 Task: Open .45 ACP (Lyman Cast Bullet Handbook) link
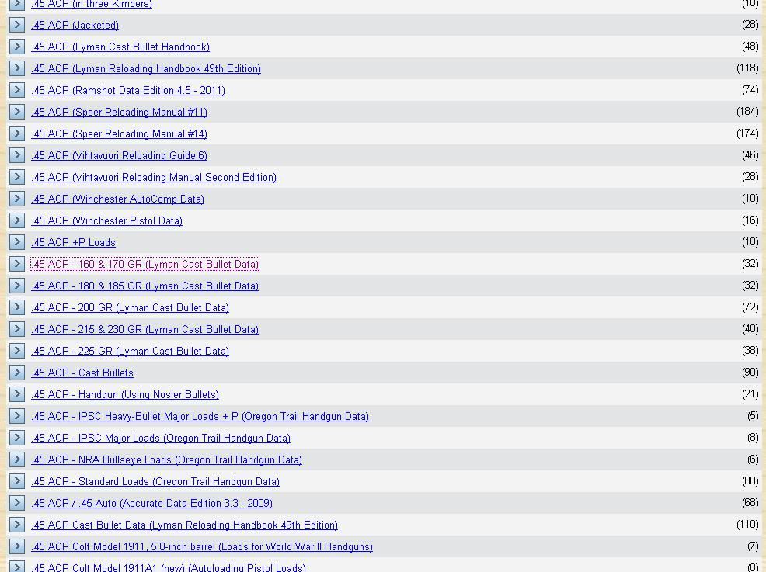(120, 47)
